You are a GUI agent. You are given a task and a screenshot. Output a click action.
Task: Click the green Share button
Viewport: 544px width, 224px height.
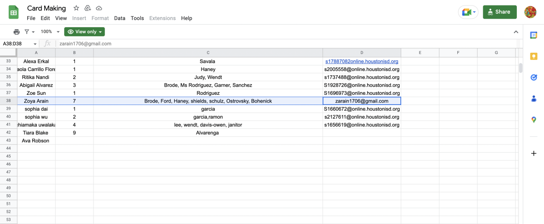pos(499,12)
